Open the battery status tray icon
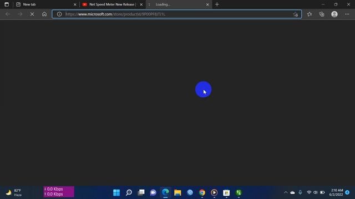This screenshot has width=355, height=199. [322, 192]
